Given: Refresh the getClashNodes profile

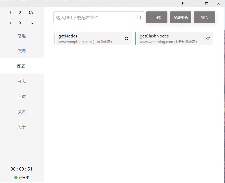Looking at the screenshot, I should (x=208, y=39).
